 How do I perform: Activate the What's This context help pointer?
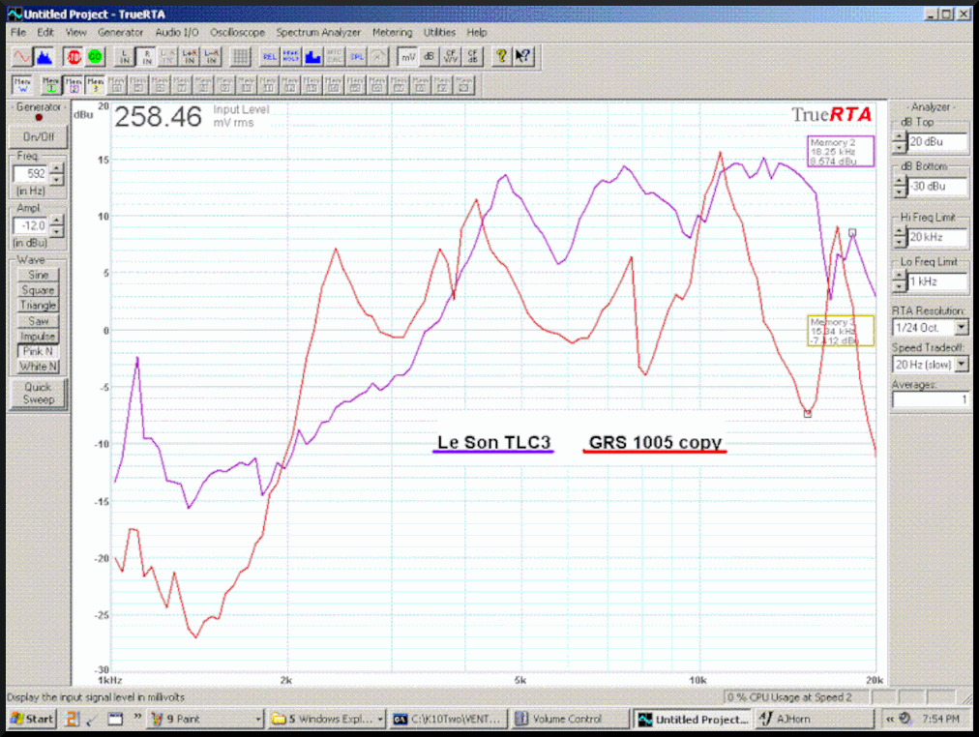coord(522,57)
